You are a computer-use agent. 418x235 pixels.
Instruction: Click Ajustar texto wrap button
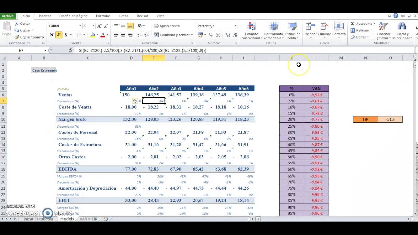(x=167, y=26)
